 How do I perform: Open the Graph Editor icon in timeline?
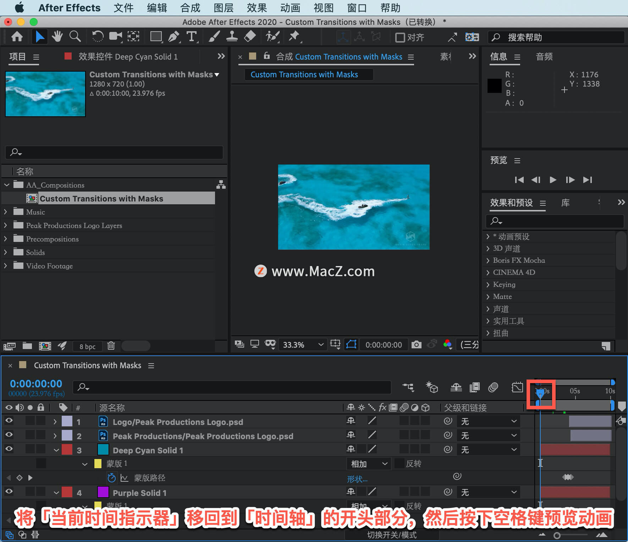point(517,387)
